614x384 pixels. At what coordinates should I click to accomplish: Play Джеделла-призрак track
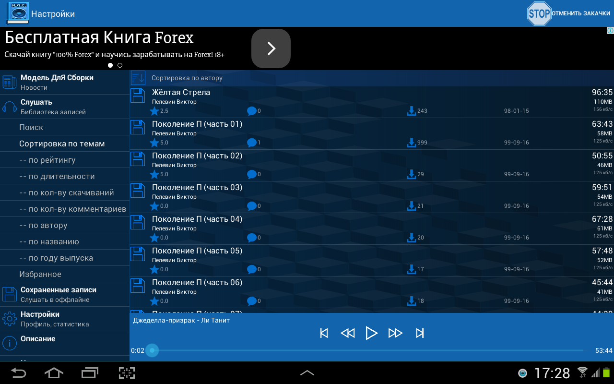[371, 333]
